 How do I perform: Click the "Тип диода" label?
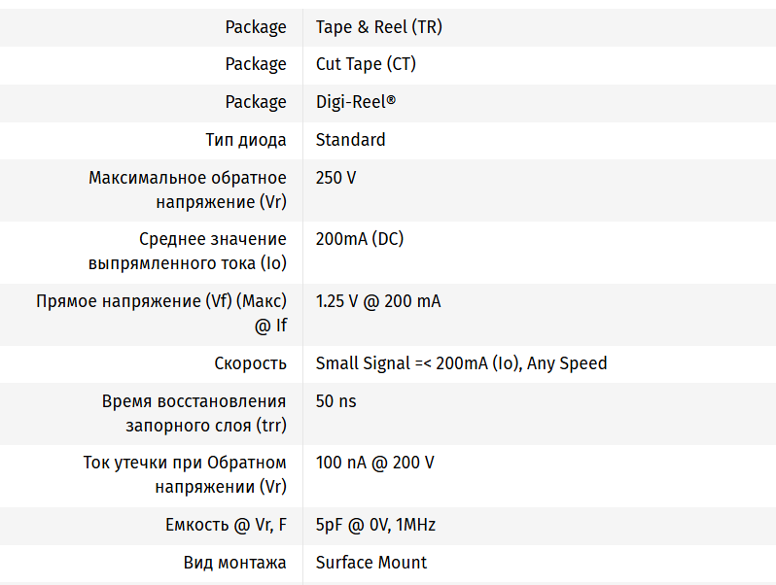[x=246, y=140]
